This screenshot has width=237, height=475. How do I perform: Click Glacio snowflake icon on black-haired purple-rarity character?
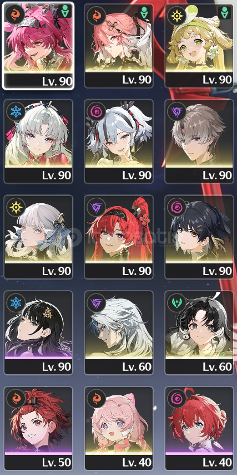pyautogui.click(x=16, y=302)
